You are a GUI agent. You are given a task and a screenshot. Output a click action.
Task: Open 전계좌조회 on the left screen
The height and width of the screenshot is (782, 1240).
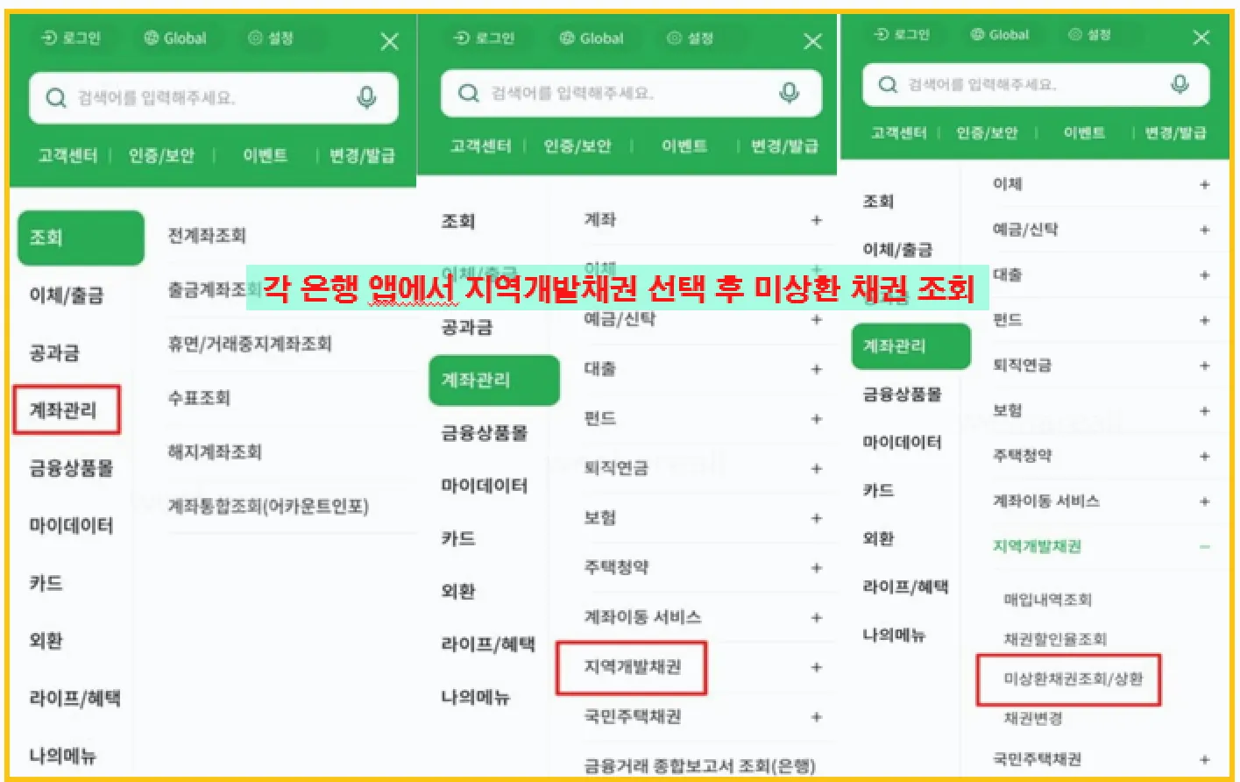pos(207,235)
